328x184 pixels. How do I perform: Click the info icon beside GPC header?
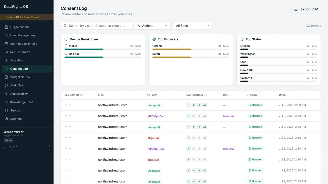(231, 95)
